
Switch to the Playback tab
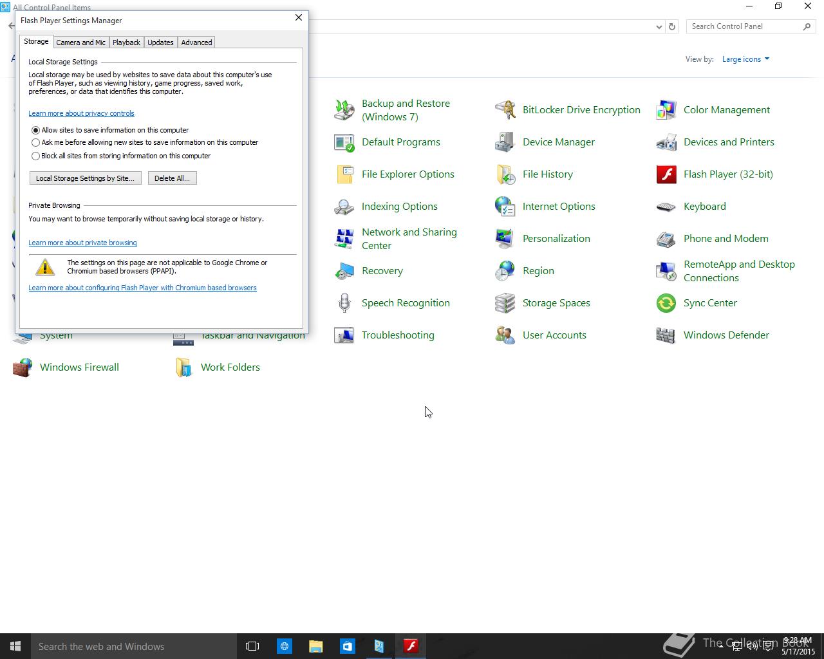(126, 42)
